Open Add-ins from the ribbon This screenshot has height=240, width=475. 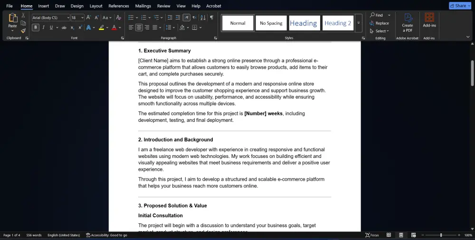[x=429, y=20]
